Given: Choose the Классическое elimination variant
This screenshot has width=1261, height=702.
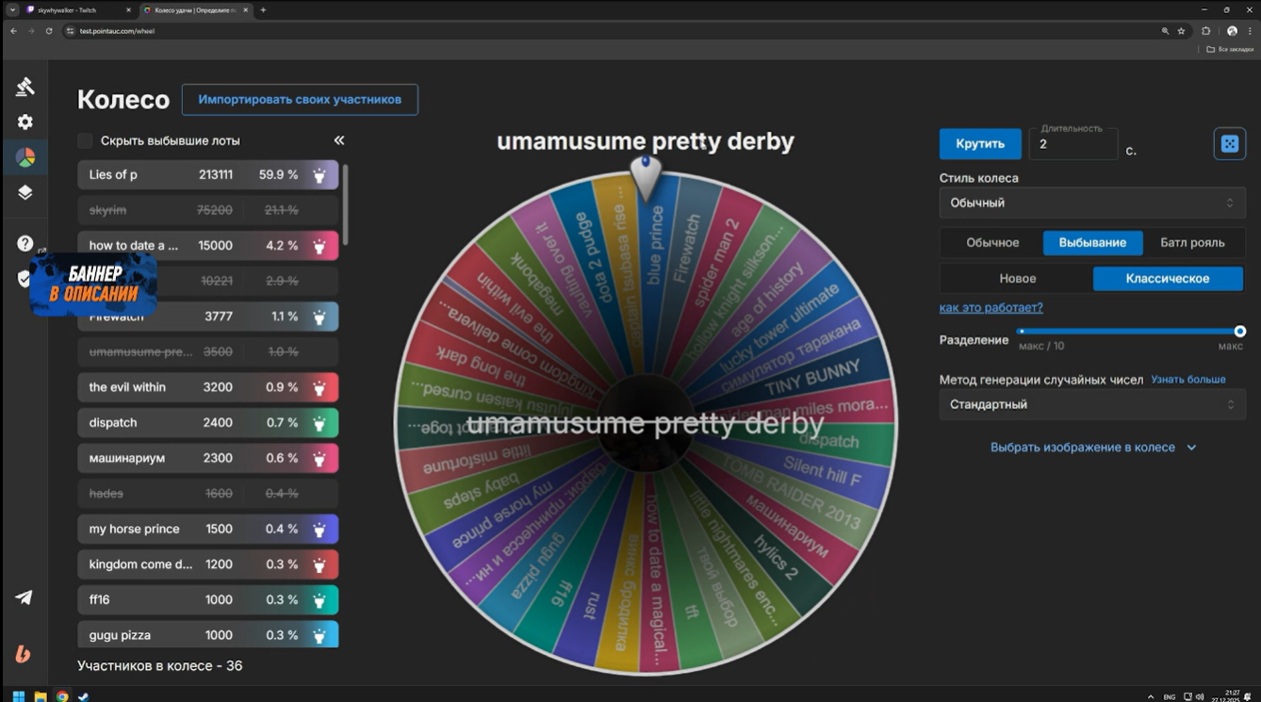Looking at the screenshot, I should tap(1168, 279).
